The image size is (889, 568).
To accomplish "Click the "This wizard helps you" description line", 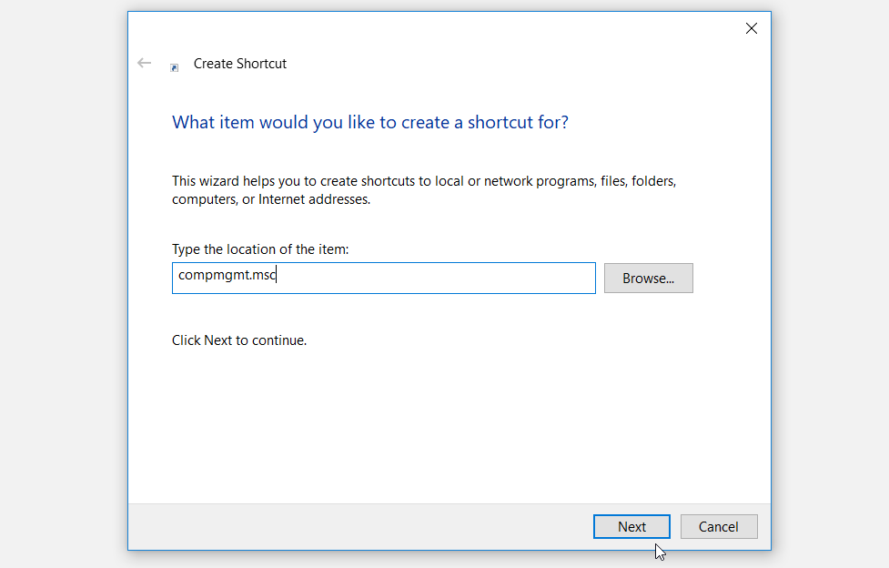I will click(x=423, y=181).
